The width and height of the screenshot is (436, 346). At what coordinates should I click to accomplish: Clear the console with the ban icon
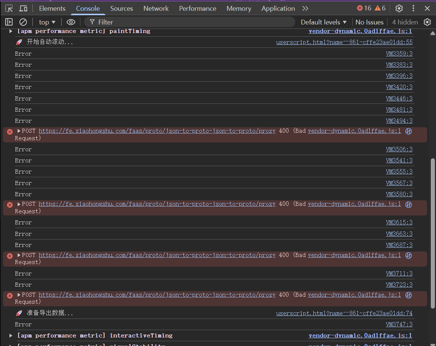[x=23, y=22]
